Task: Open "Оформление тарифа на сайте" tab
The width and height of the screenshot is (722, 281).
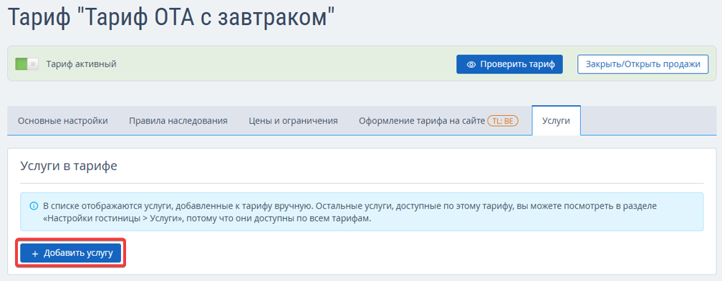Action: (439, 121)
